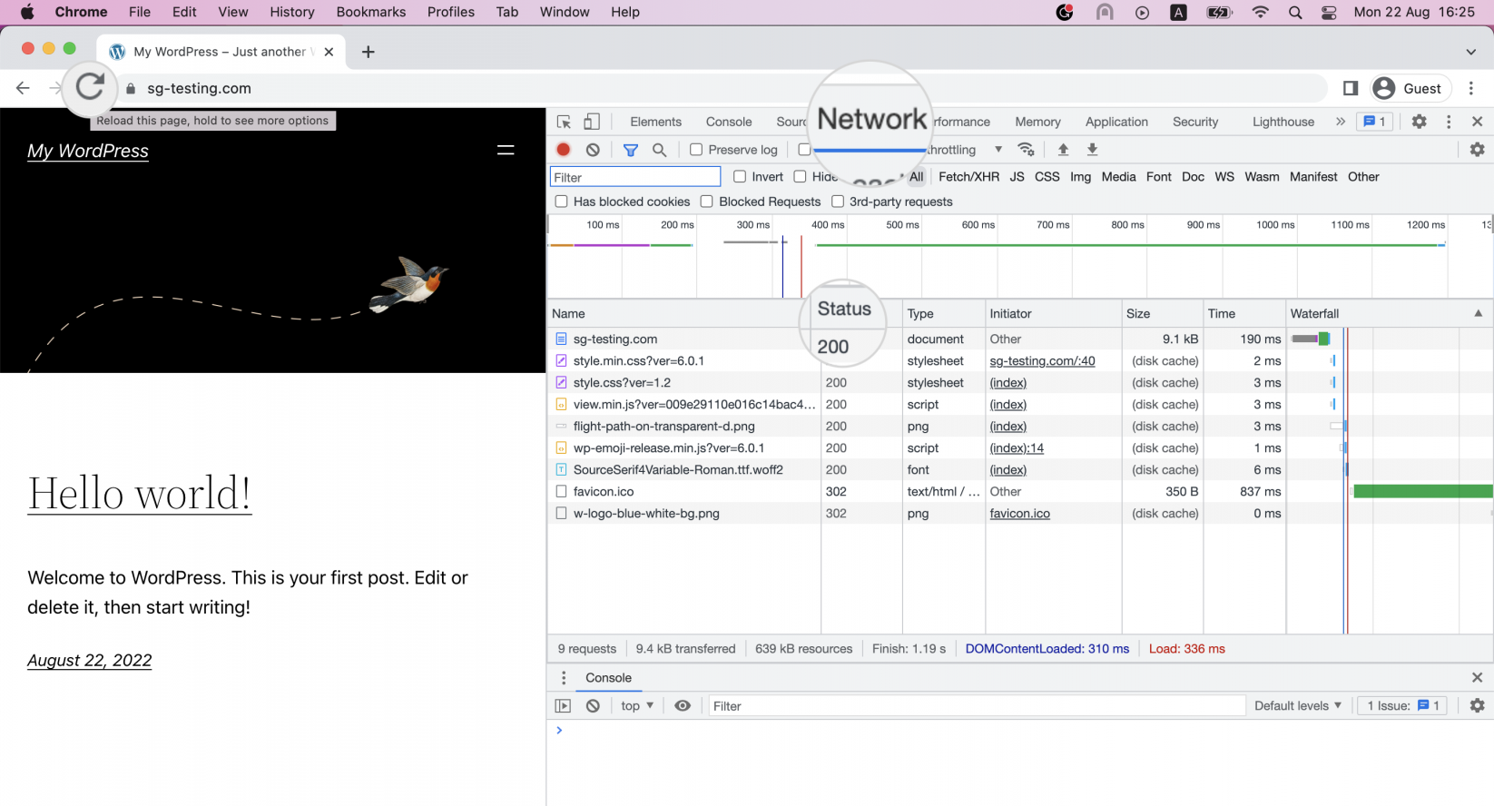Switch to the Memory tab
The height and width of the screenshot is (806, 1494).
(1037, 122)
